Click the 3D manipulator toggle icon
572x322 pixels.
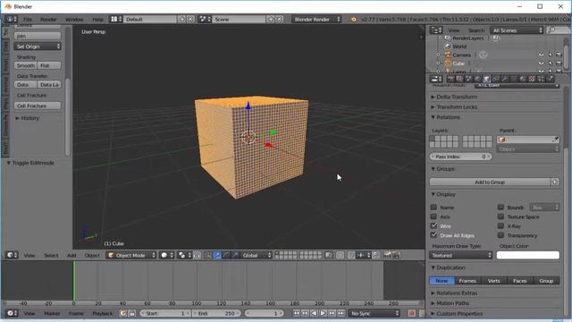[x=208, y=255]
